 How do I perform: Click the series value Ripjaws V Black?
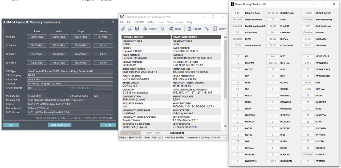click(x=132, y=51)
